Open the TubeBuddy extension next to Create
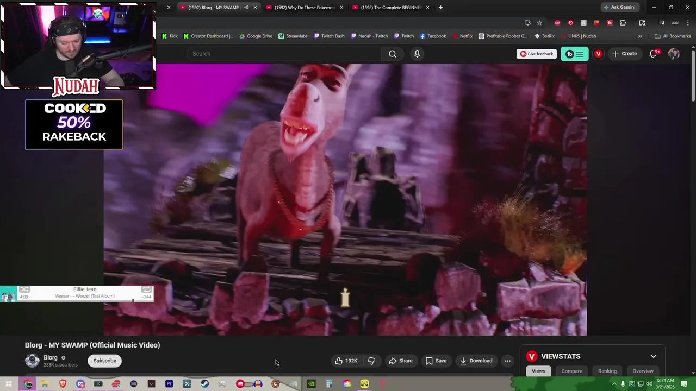 (x=574, y=53)
